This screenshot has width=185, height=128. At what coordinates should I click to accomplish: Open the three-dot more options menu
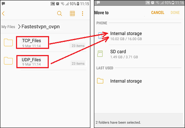(x=83, y=14)
